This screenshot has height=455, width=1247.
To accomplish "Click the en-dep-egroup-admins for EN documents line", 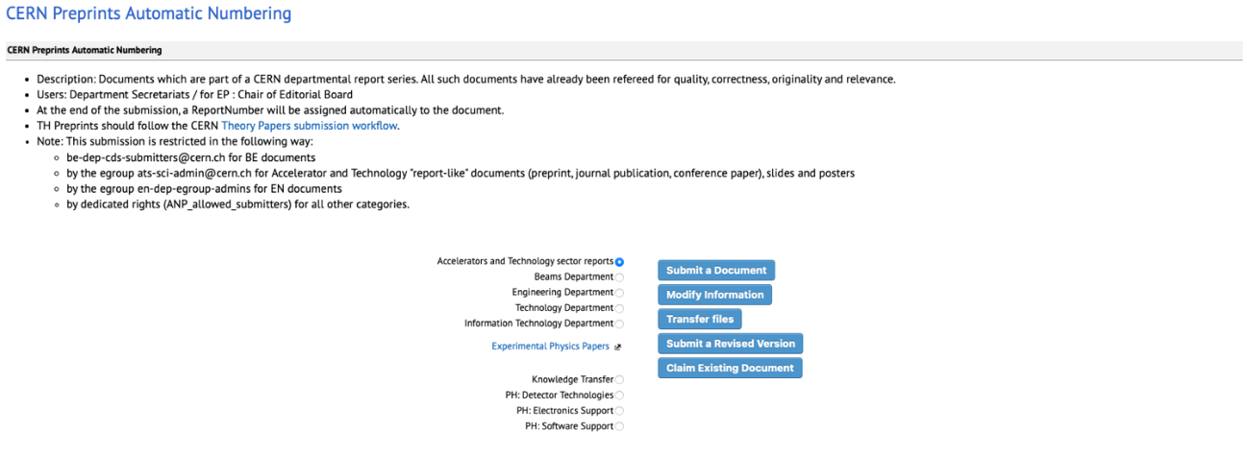I will click(204, 188).
